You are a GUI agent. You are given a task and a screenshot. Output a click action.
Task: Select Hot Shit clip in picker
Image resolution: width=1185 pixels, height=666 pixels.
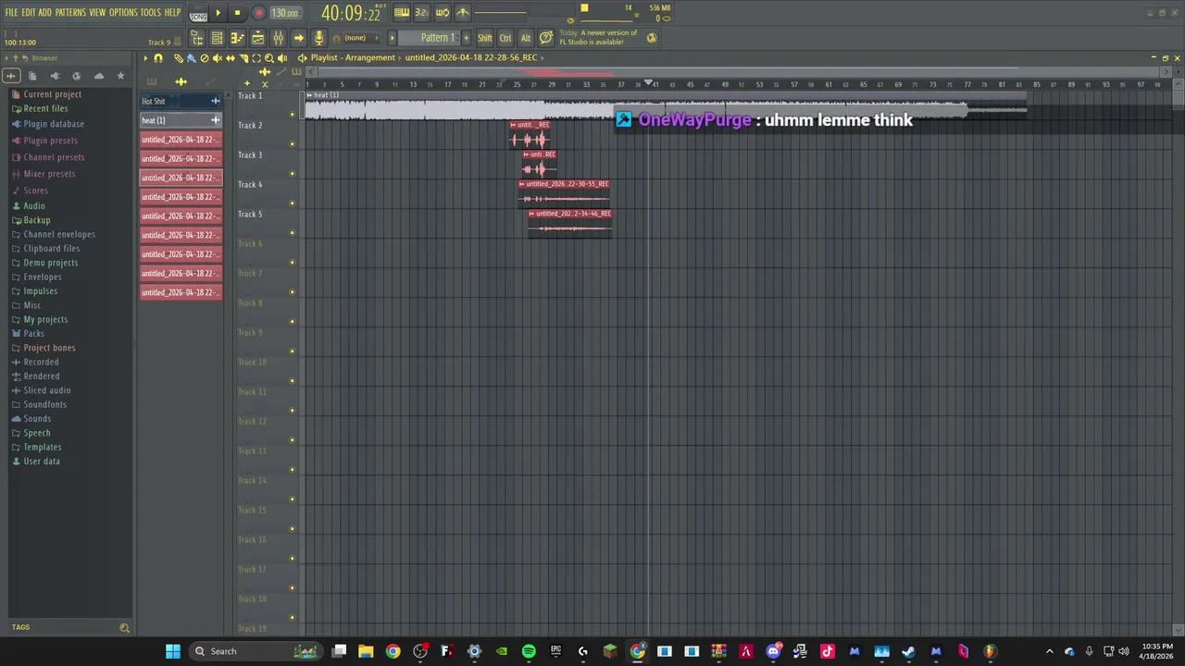point(181,102)
